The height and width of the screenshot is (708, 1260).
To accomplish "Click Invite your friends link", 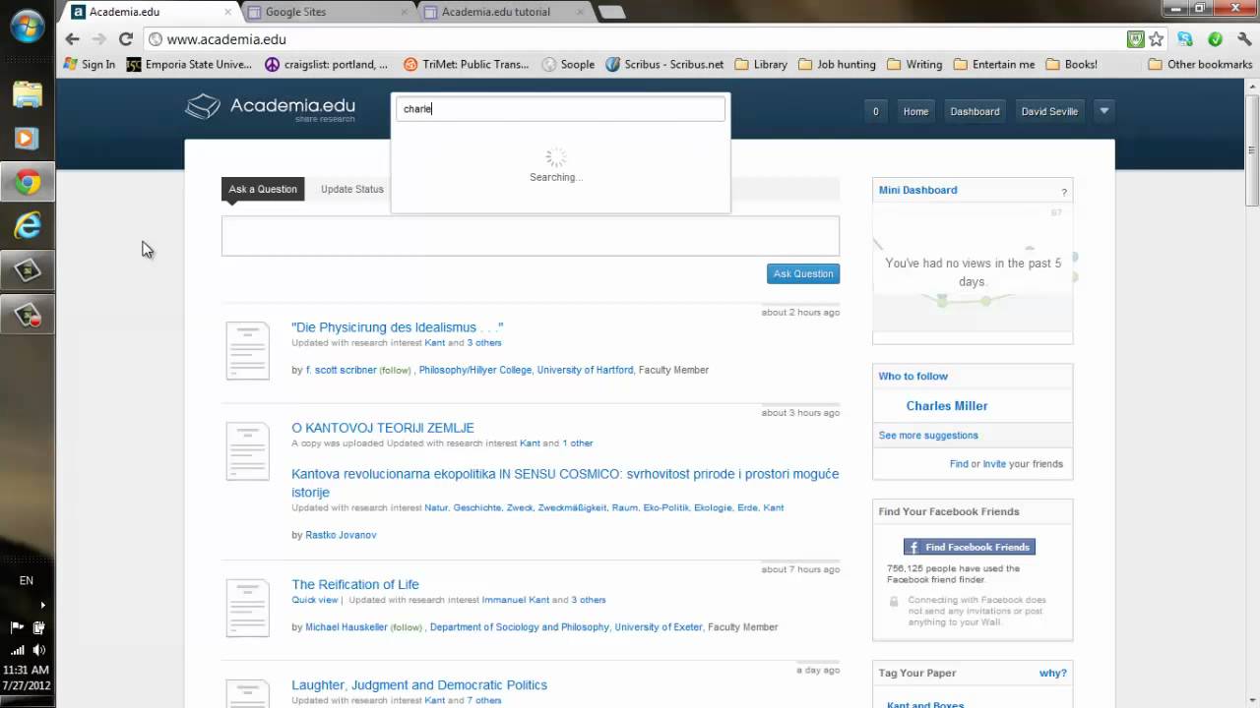I will click(x=994, y=464).
